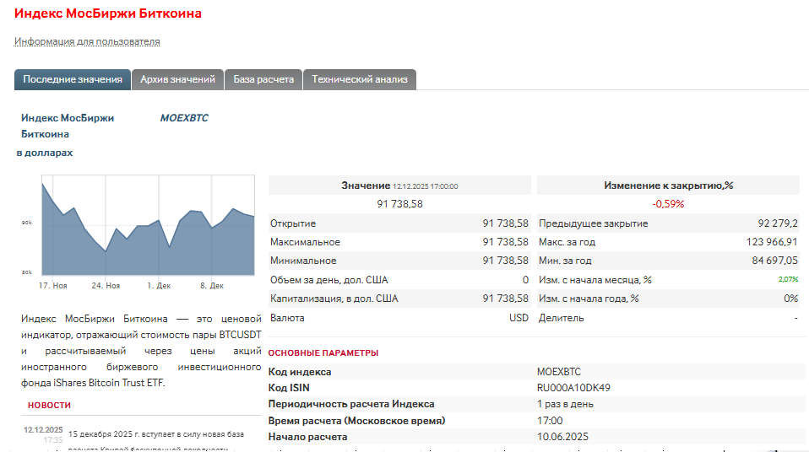809x452 pixels.
Task: Open news item dated 12.12.2025
Action: pos(156,434)
